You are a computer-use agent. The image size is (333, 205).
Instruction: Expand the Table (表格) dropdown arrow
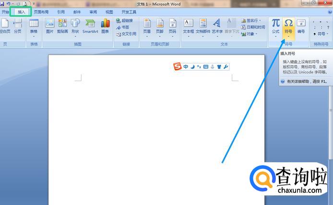point(34,36)
